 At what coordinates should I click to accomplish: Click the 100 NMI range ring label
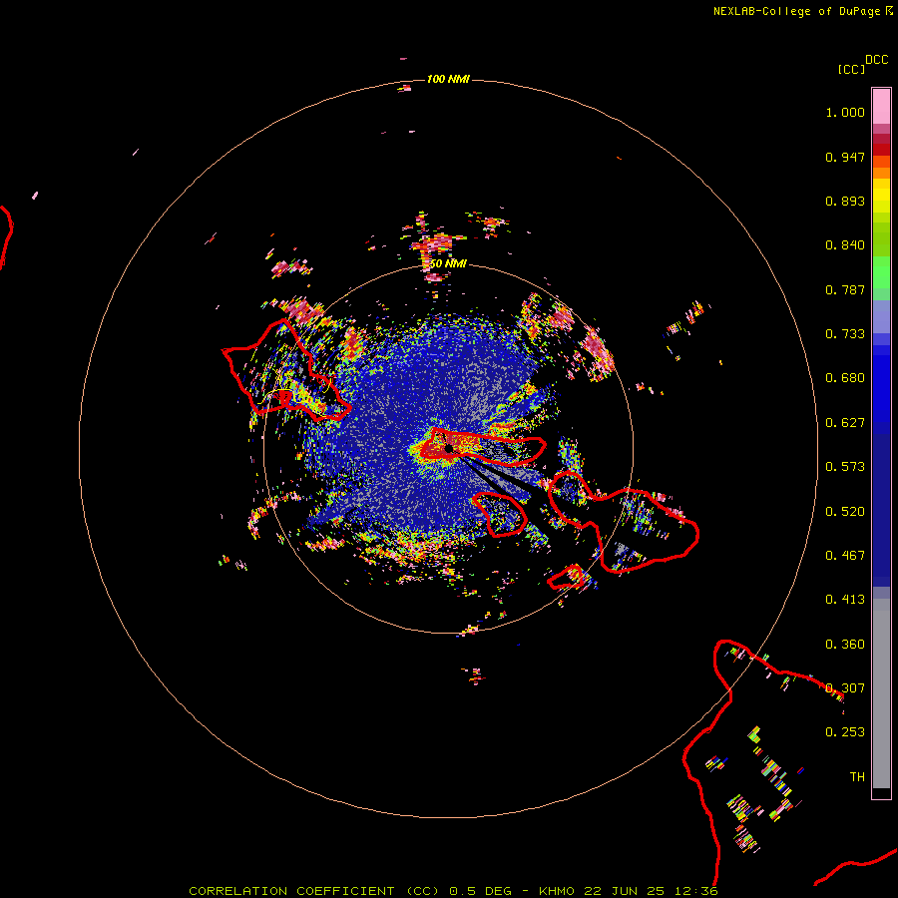[448, 79]
